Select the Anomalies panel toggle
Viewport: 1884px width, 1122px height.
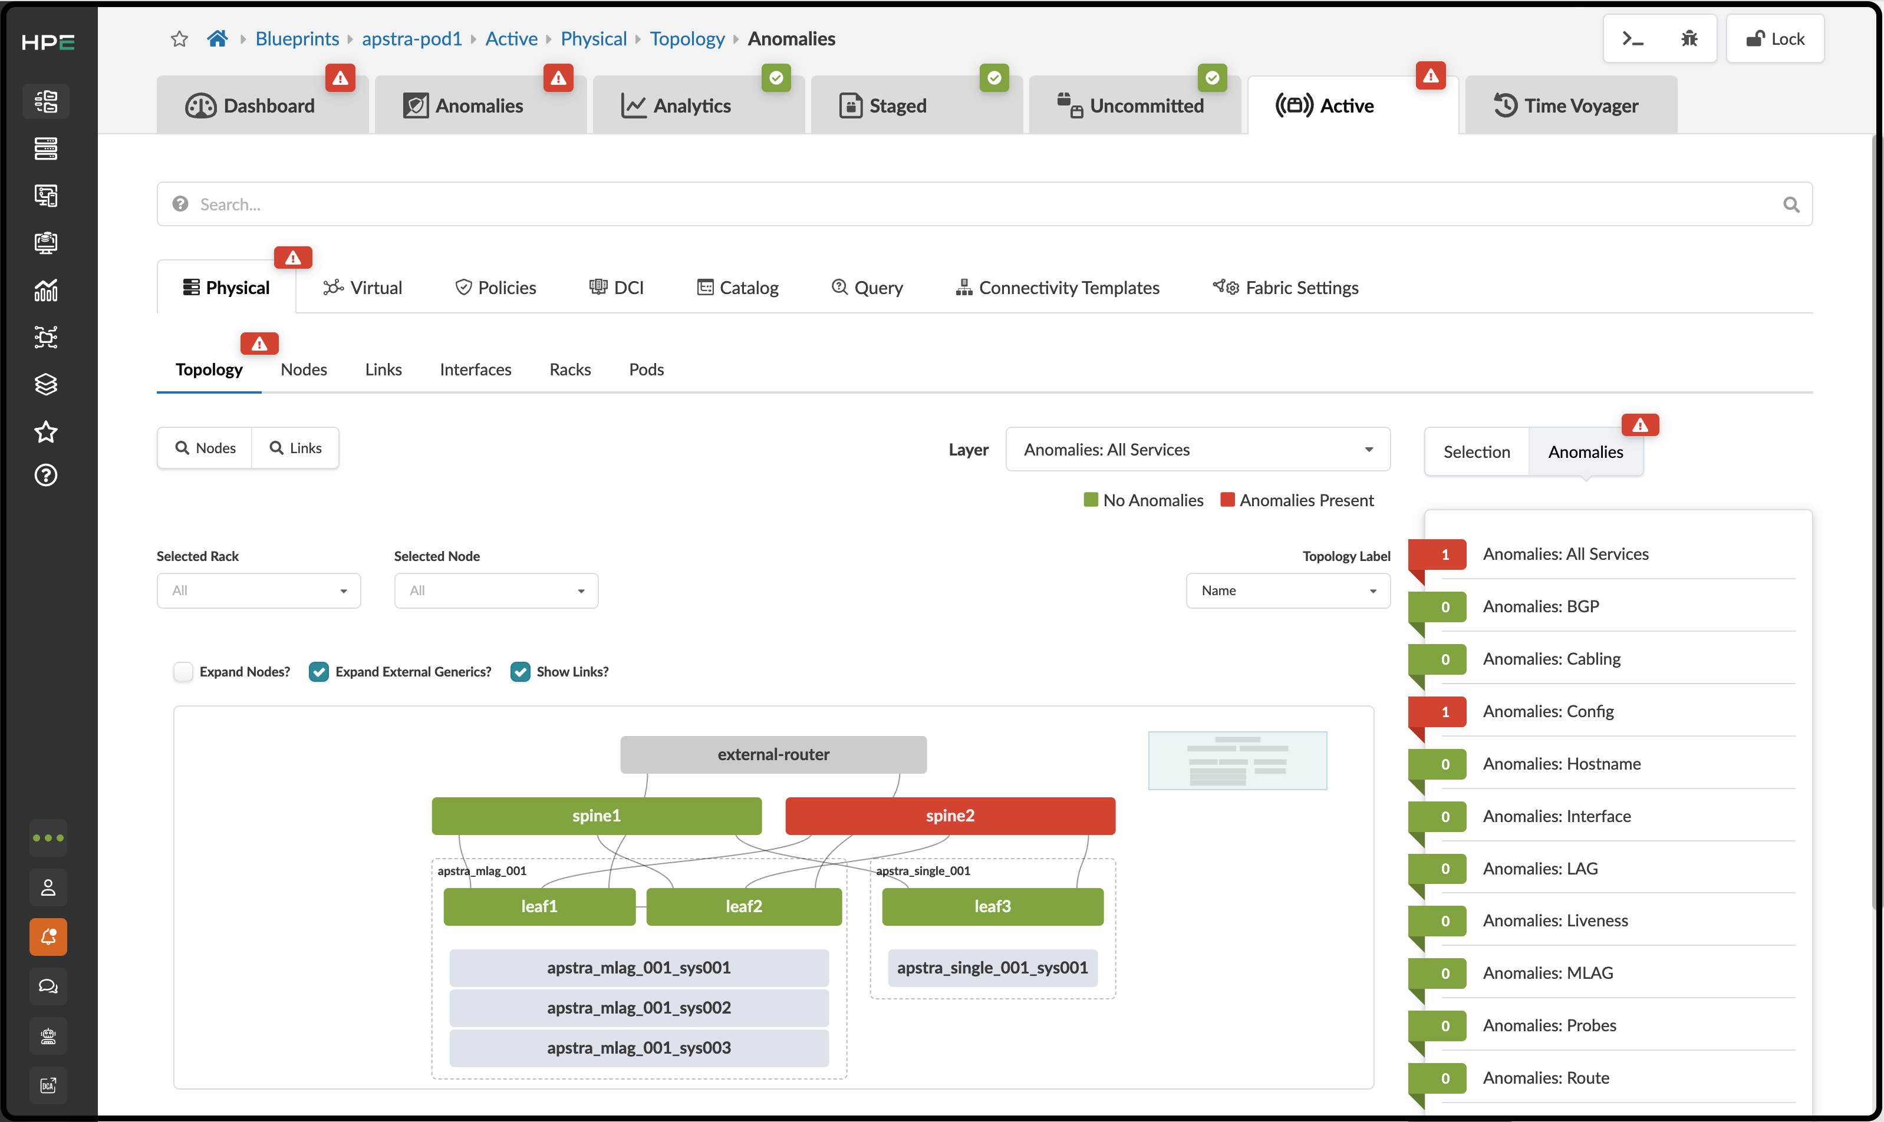tap(1585, 452)
